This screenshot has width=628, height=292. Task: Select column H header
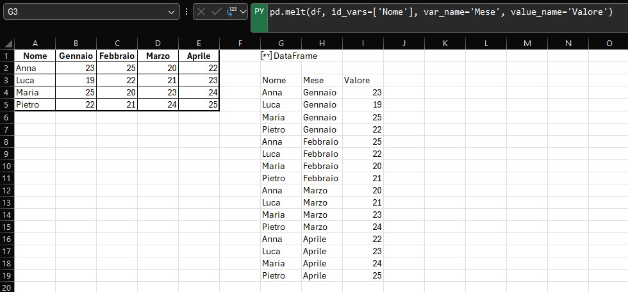(x=322, y=44)
